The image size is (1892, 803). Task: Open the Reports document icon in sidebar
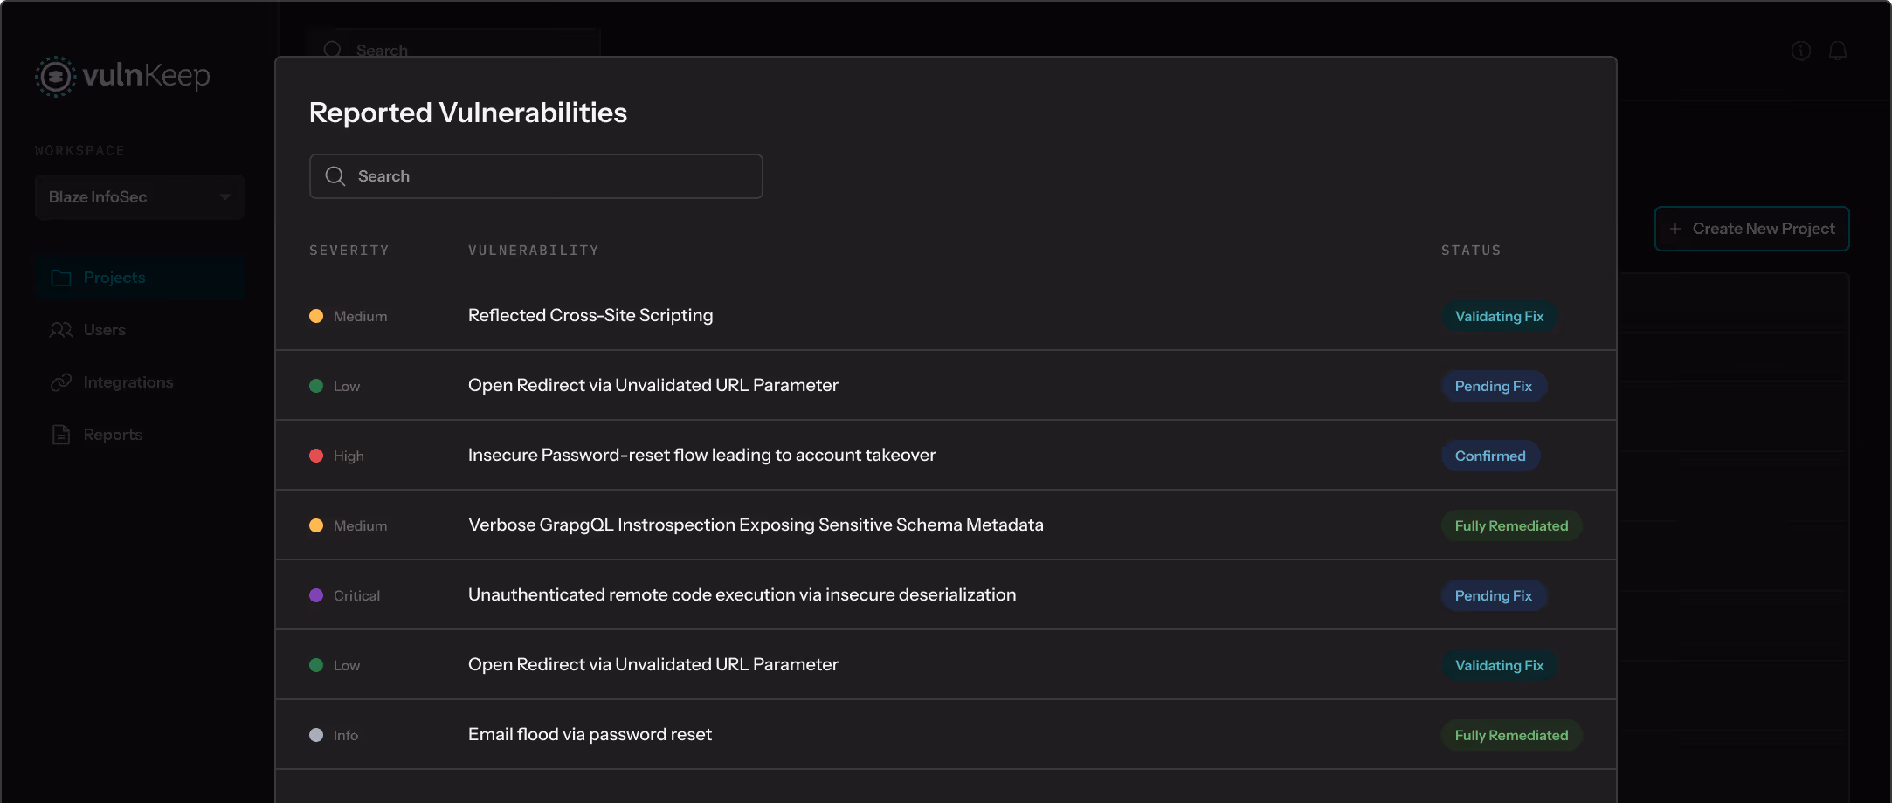coord(61,435)
